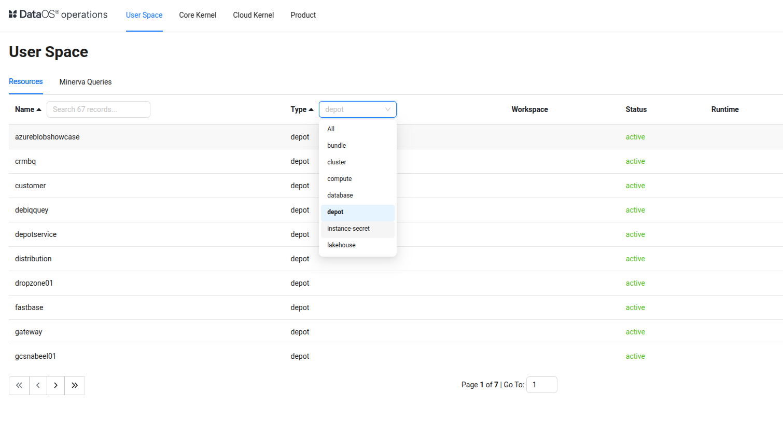
Task: Go to the first page arrow
Action: click(19, 385)
